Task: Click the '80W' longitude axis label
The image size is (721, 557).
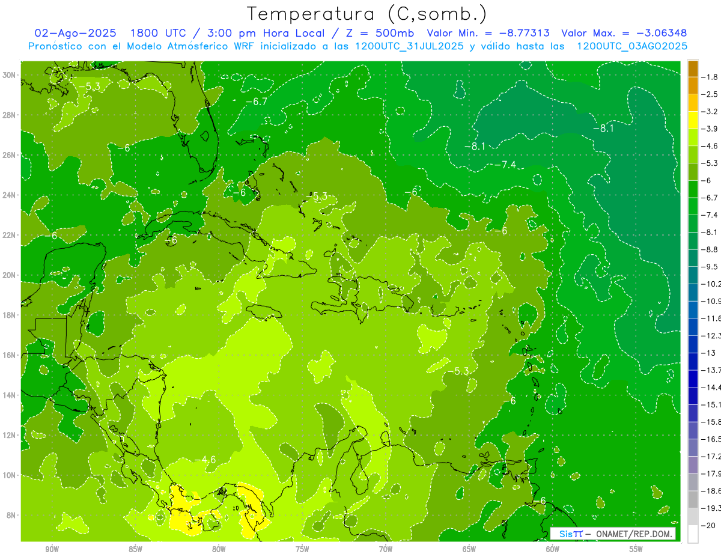Action: click(x=219, y=549)
